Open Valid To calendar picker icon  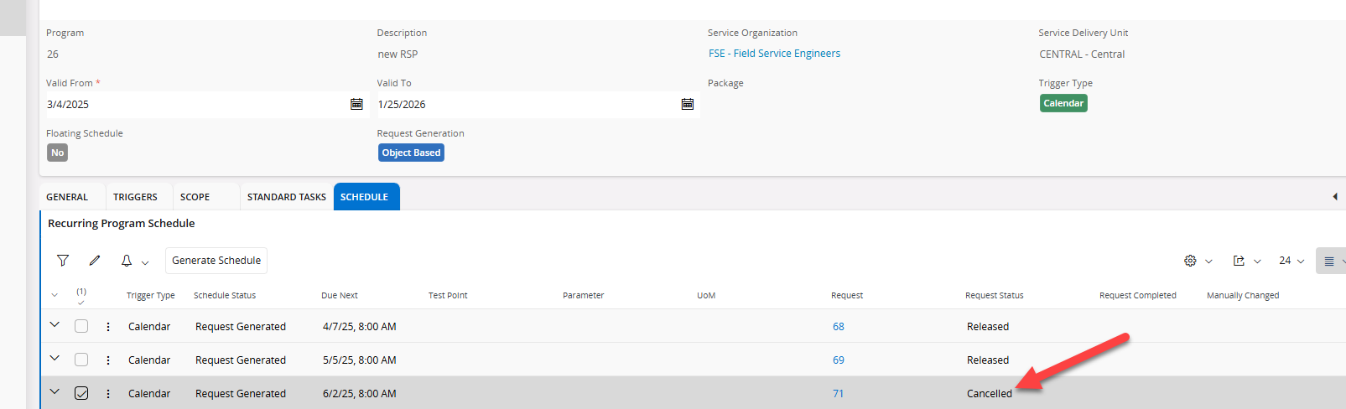pos(688,104)
